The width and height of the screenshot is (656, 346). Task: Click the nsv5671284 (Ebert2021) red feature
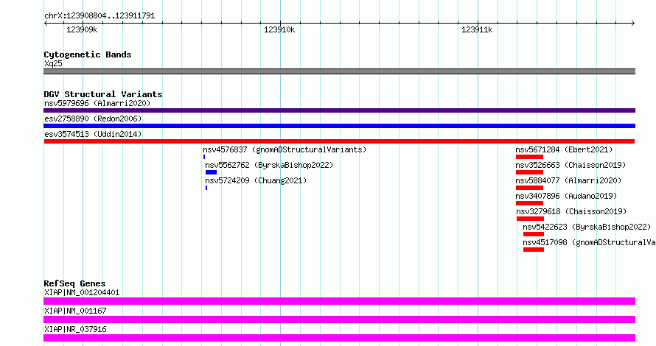[x=529, y=157]
